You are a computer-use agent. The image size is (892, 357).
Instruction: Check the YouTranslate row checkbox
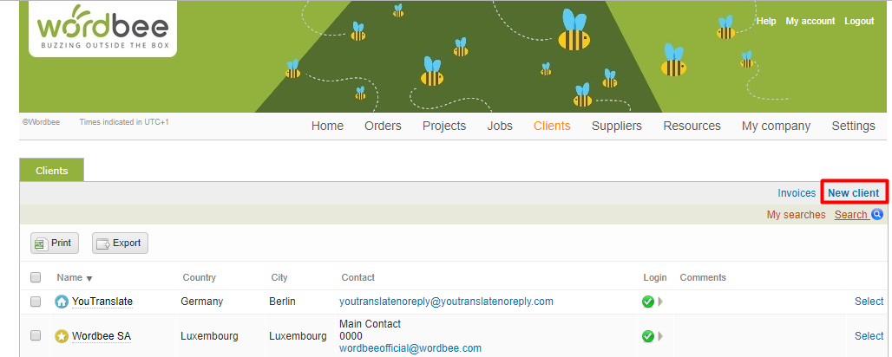[36, 302]
